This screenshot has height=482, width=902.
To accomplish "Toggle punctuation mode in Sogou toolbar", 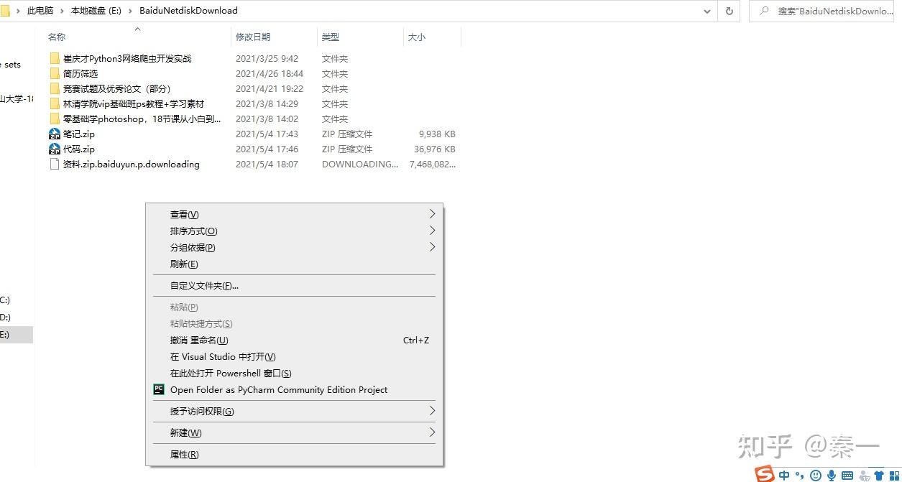I will (x=799, y=476).
